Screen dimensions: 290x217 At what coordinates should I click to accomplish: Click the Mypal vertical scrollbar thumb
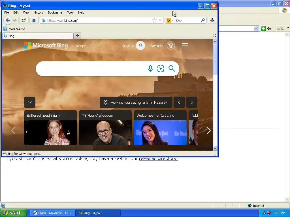click(215, 59)
